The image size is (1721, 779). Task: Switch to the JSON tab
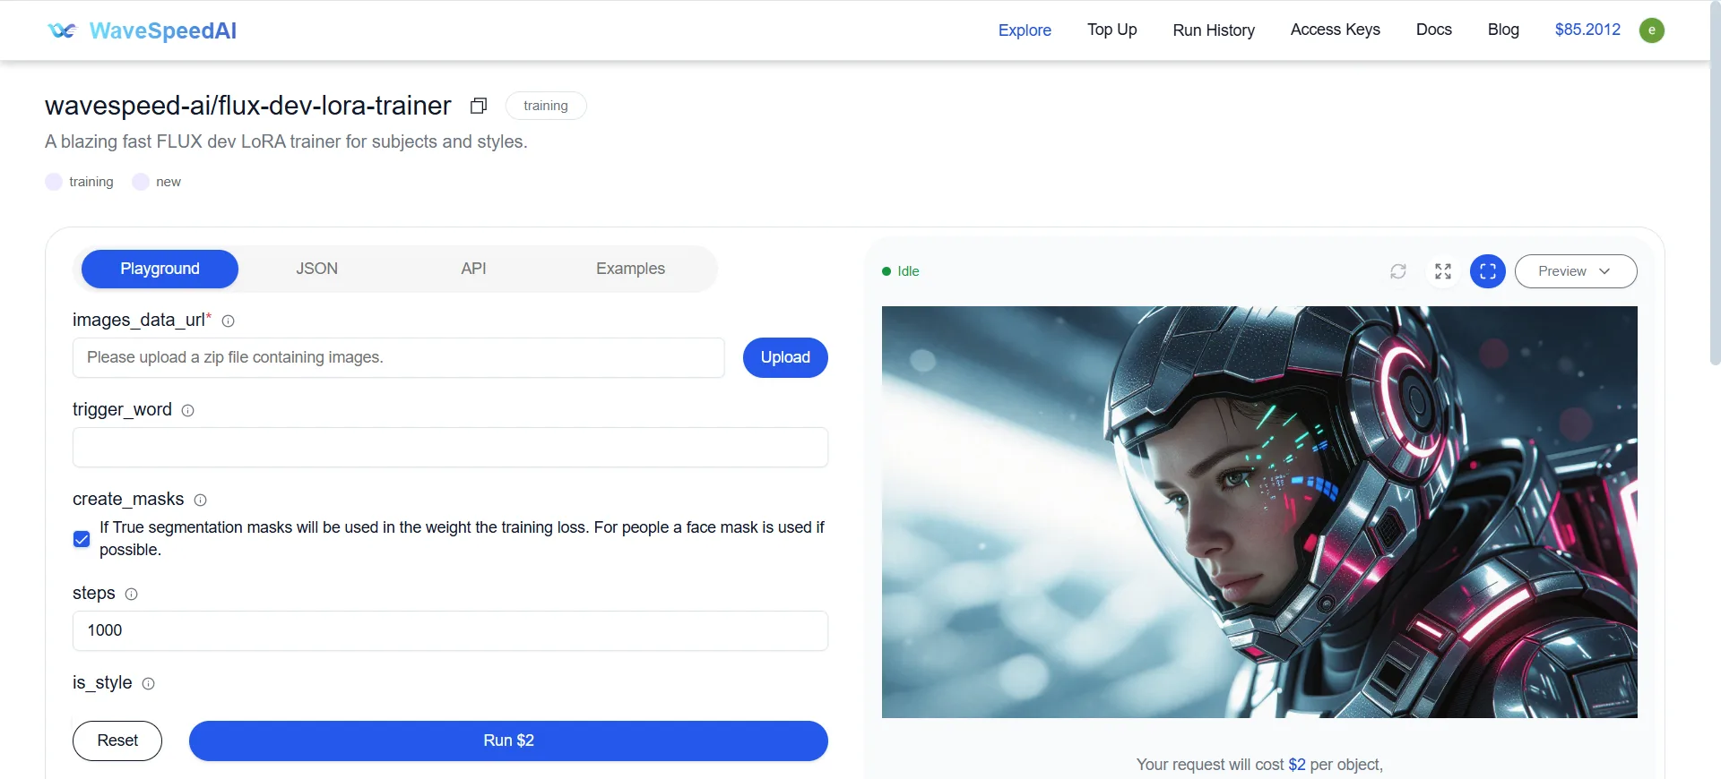tap(317, 269)
